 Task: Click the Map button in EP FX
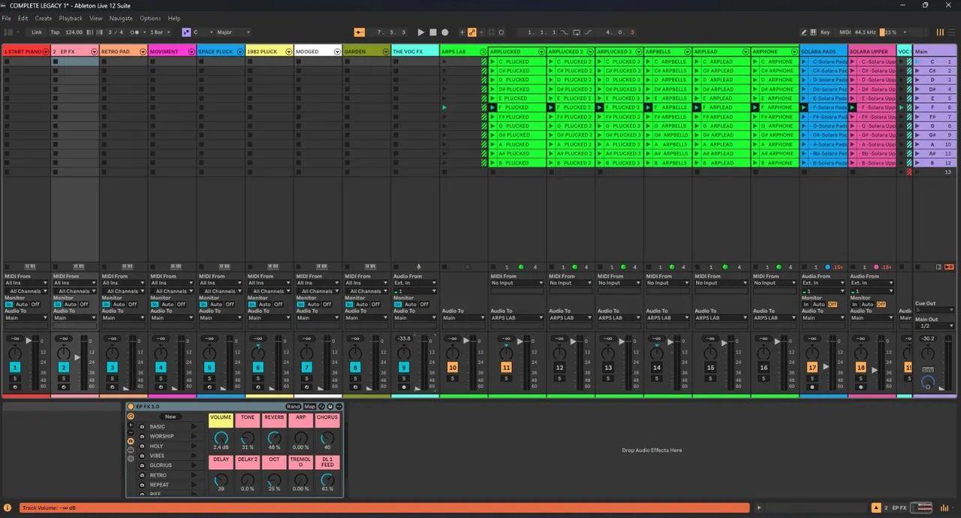click(x=309, y=406)
